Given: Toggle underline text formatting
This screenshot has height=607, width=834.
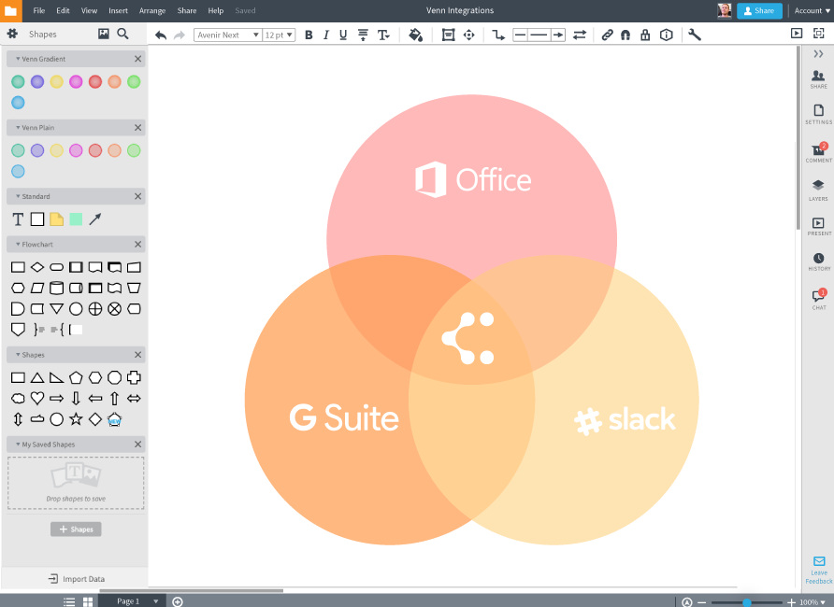Looking at the screenshot, I should pos(343,35).
